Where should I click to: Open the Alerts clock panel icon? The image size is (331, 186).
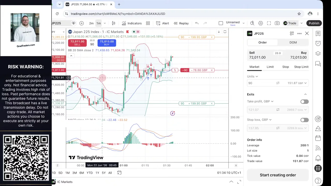click(x=318, y=43)
